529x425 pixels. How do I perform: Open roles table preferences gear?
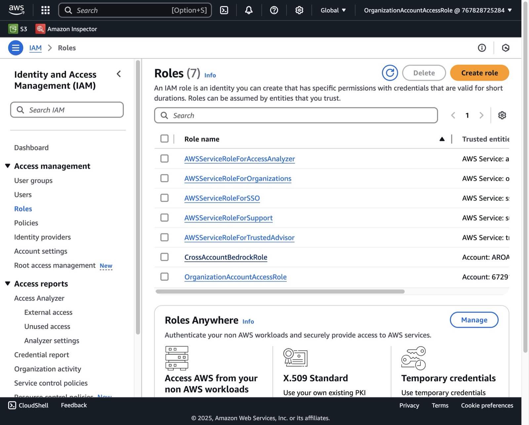point(502,115)
